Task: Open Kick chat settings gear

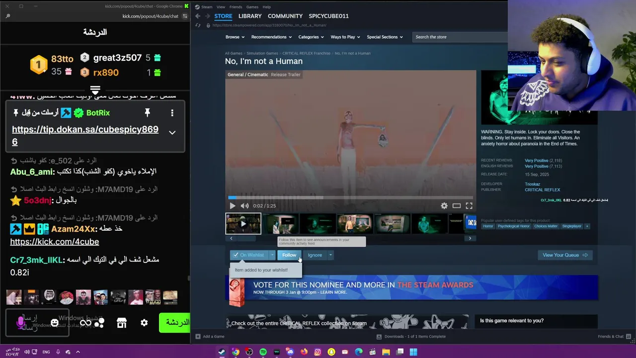Action: click(144, 323)
